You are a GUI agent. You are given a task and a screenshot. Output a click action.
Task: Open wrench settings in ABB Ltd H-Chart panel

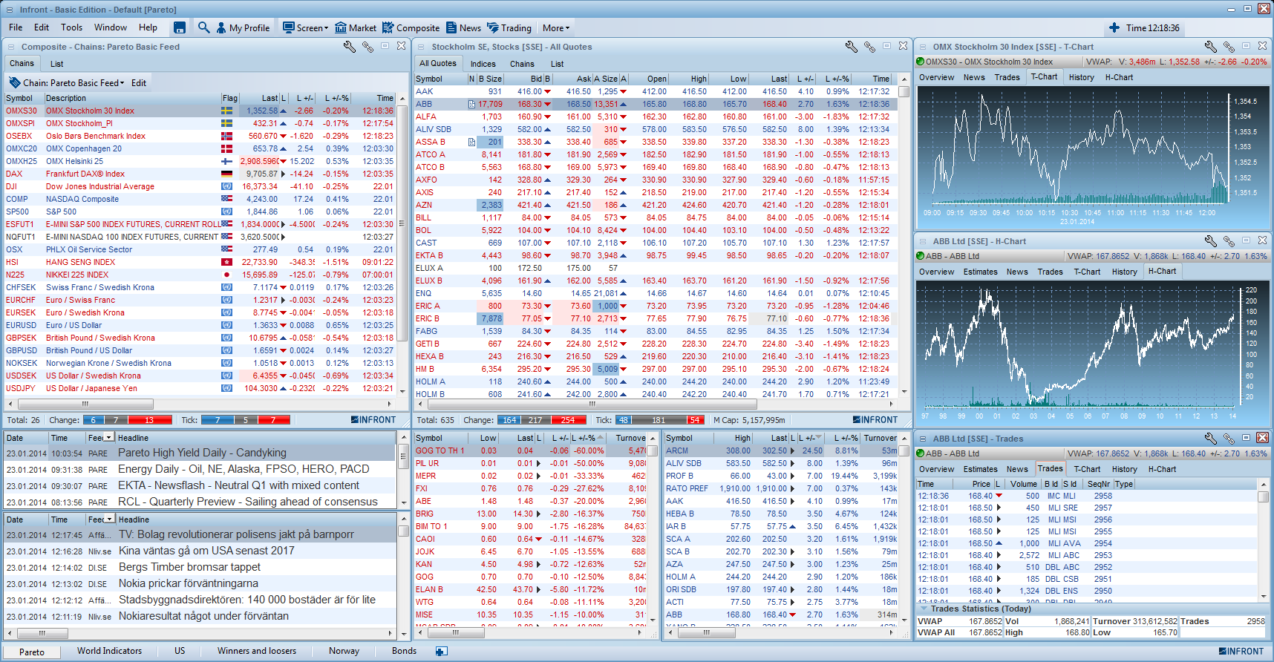pos(1210,241)
